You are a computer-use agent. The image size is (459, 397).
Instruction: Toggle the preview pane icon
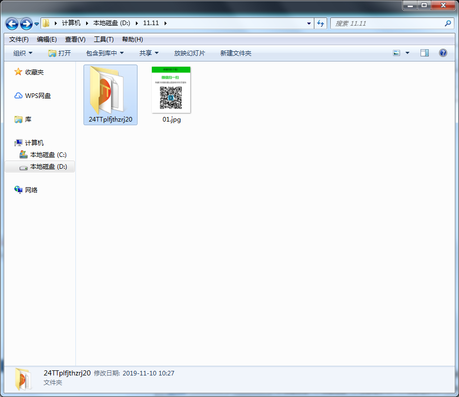[424, 53]
